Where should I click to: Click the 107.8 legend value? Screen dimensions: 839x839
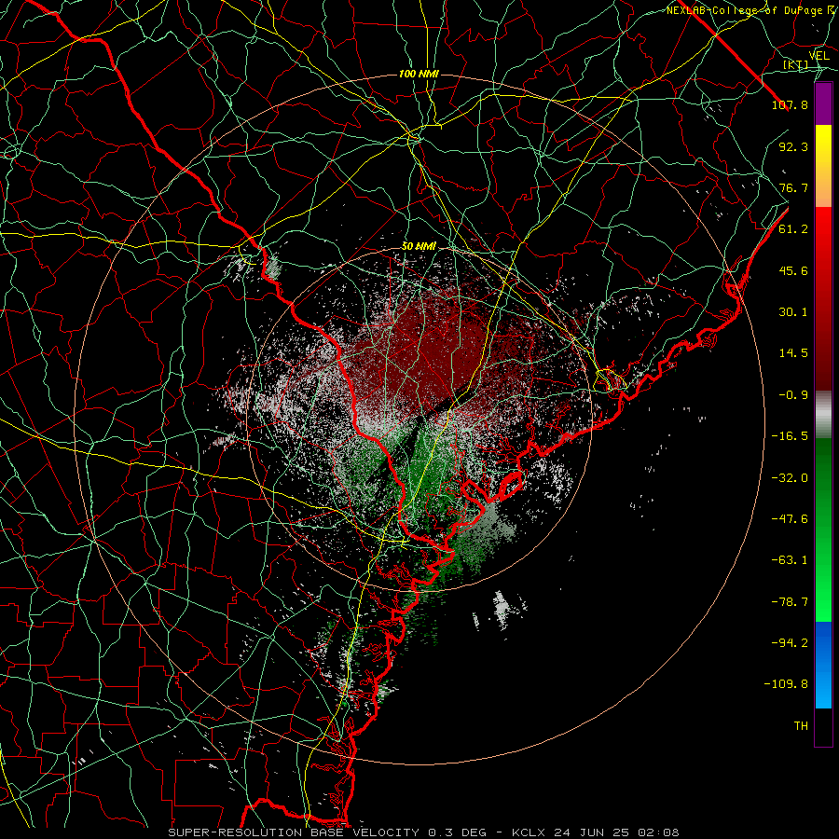[x=790, y=104]
